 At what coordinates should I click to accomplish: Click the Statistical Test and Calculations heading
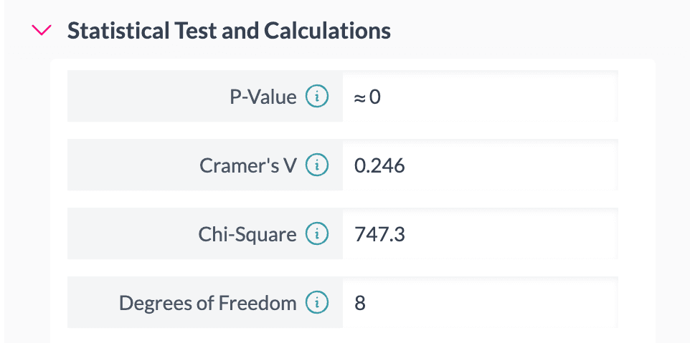pos(229,31)
